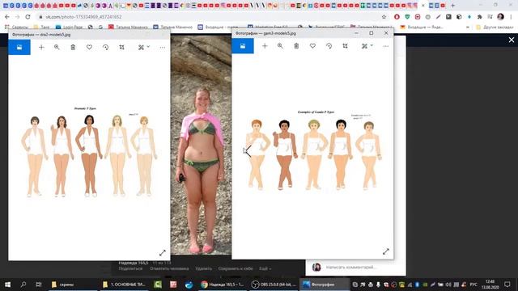
Task: Switch to 1. ОСНОВНЫЕ ТИ... taskbar item
Action: coord(124,284)
